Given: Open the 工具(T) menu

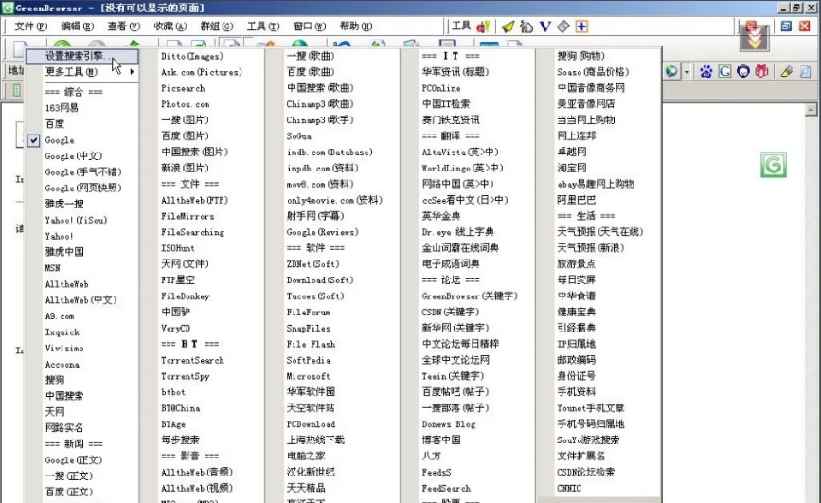Looking at the screenshot, I should 263,27.
